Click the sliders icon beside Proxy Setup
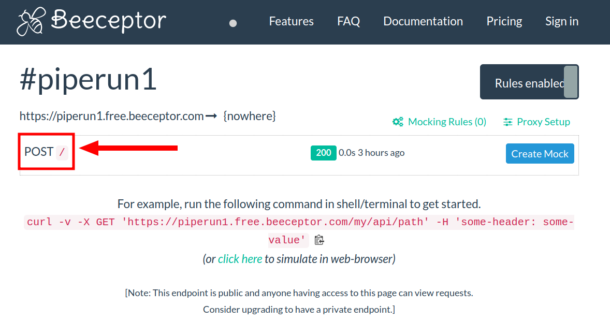This screenshot has width=610, height=321. [x=508, y=122]
